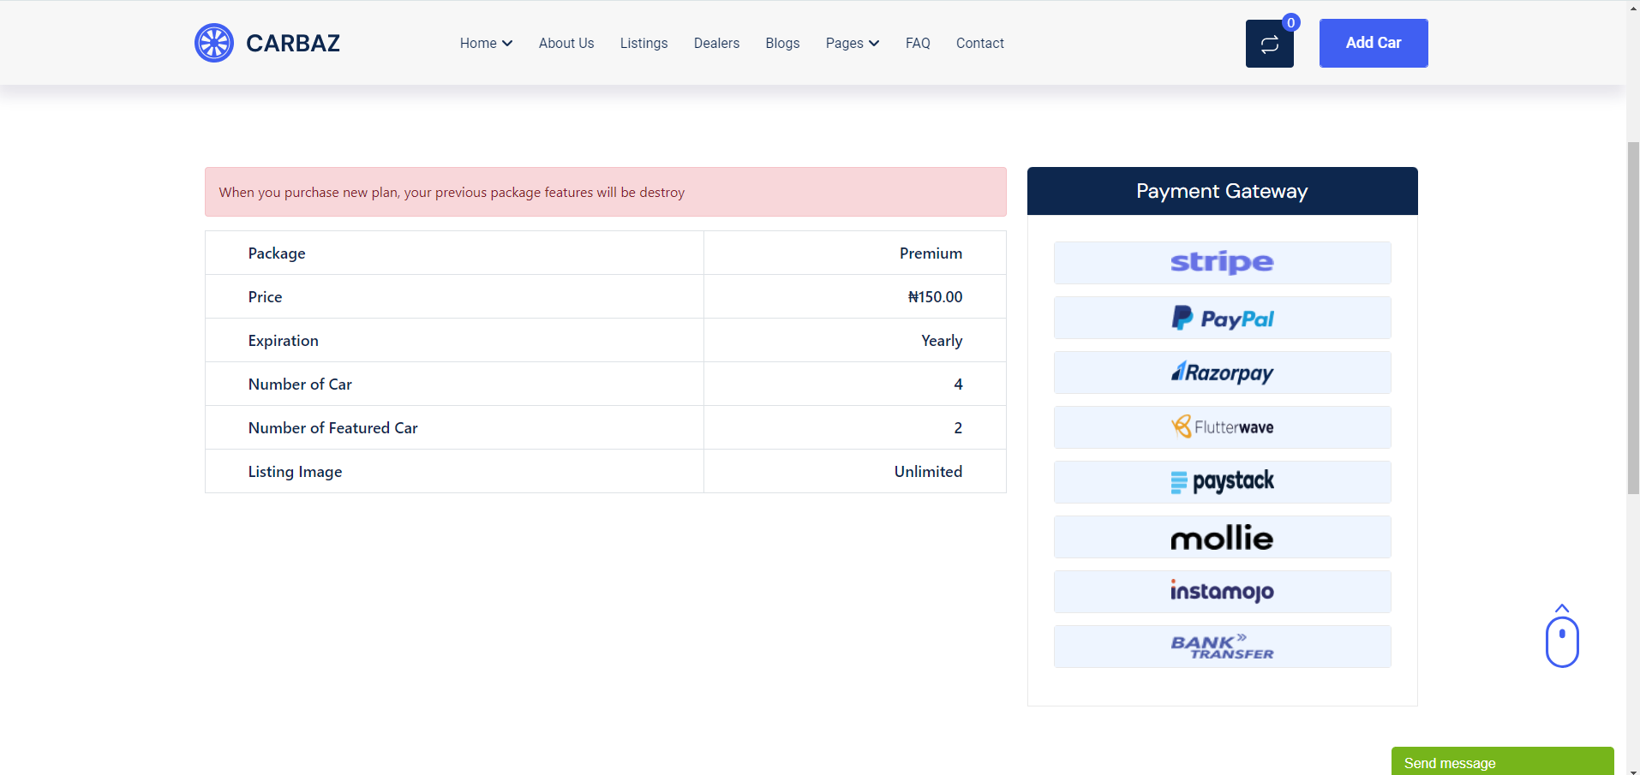This screenshot has width=1640, height=775.
Task: Select Paystack as payment method
Action: [1222, 482]
